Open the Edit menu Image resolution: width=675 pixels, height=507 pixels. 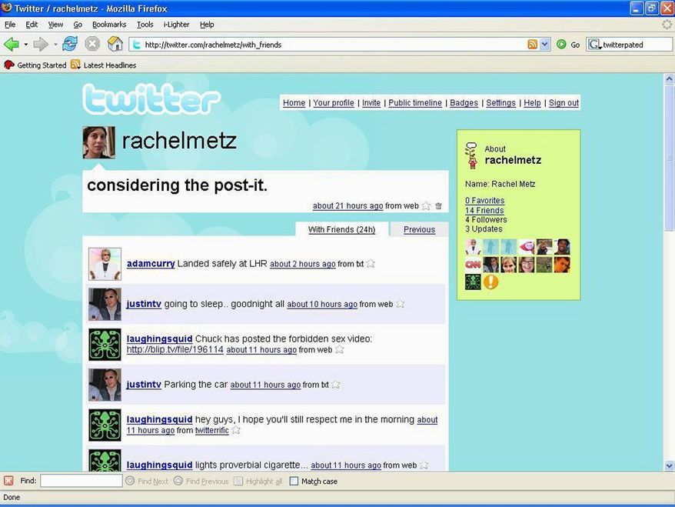(32, 25)
